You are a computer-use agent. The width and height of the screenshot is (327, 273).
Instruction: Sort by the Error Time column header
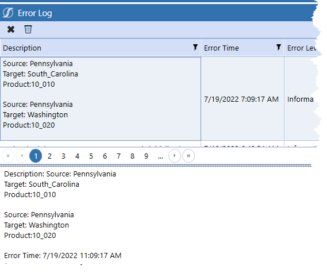(x=221, y=48)
